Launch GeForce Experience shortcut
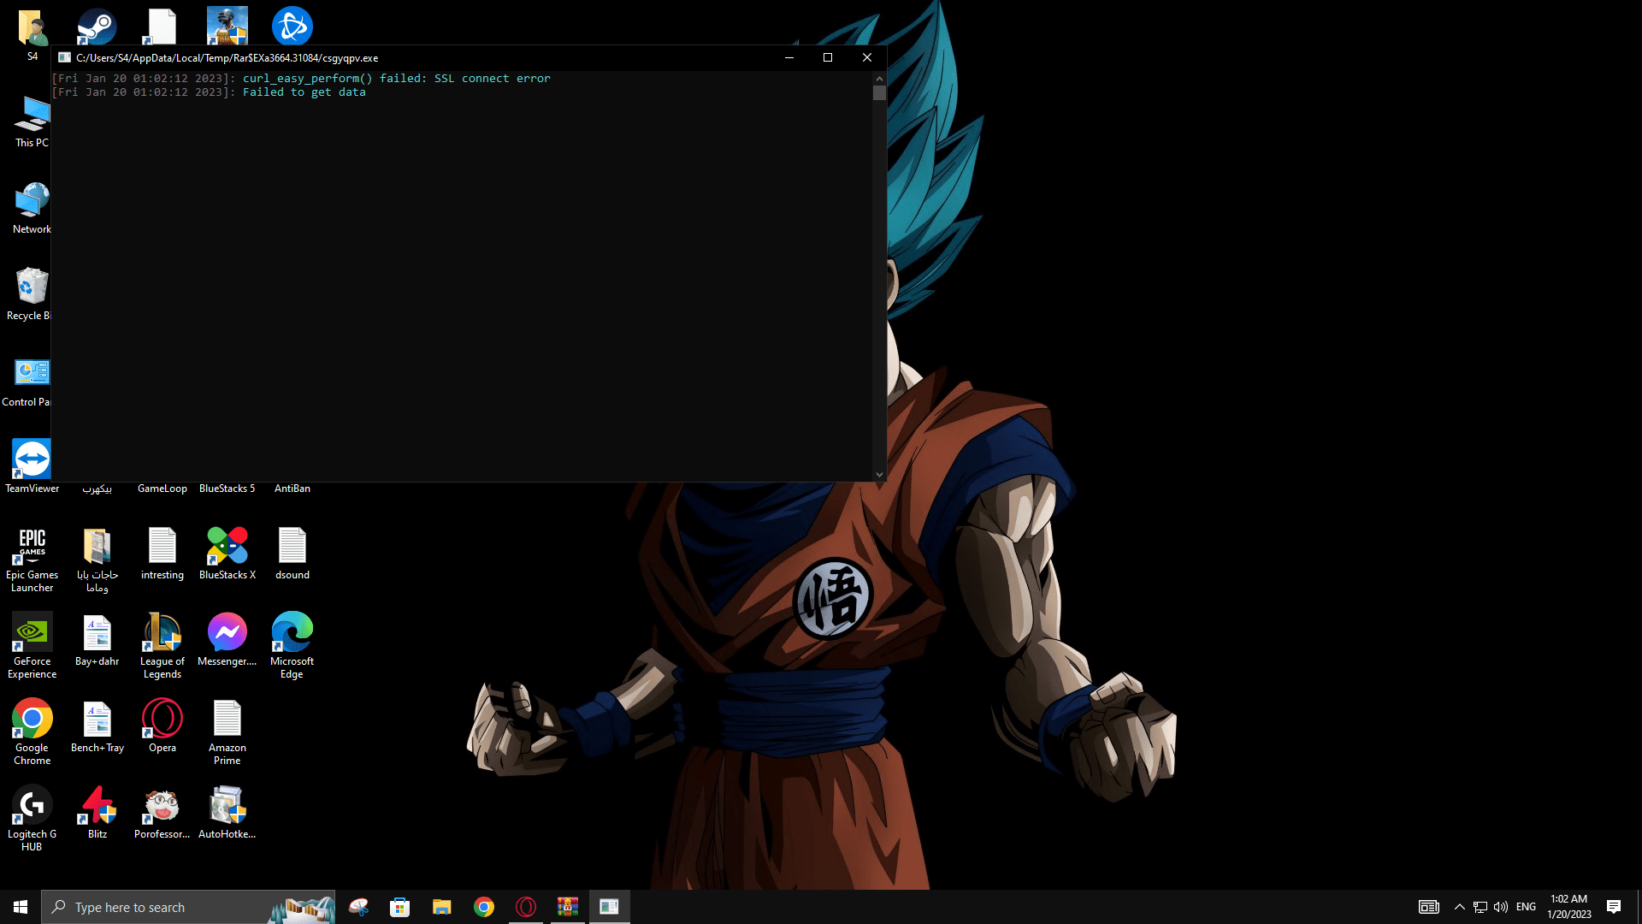Viewport: 1642px width, 924px height. (x=32, y=646)
